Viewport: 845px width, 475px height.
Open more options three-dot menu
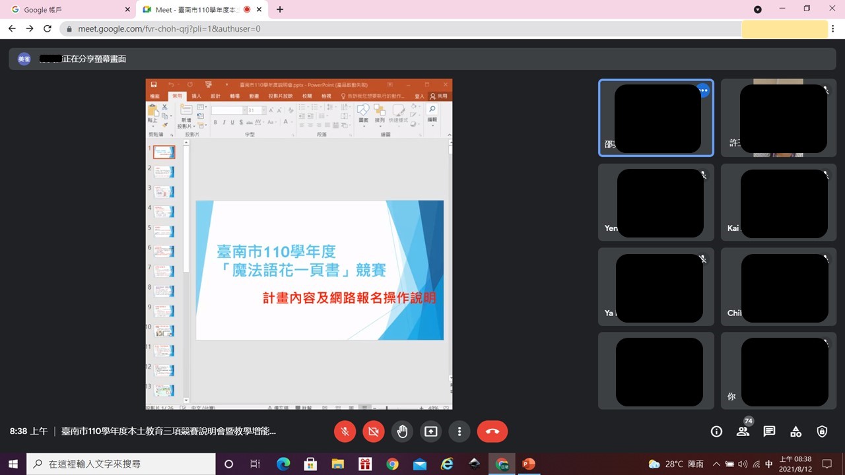(459, 431)
